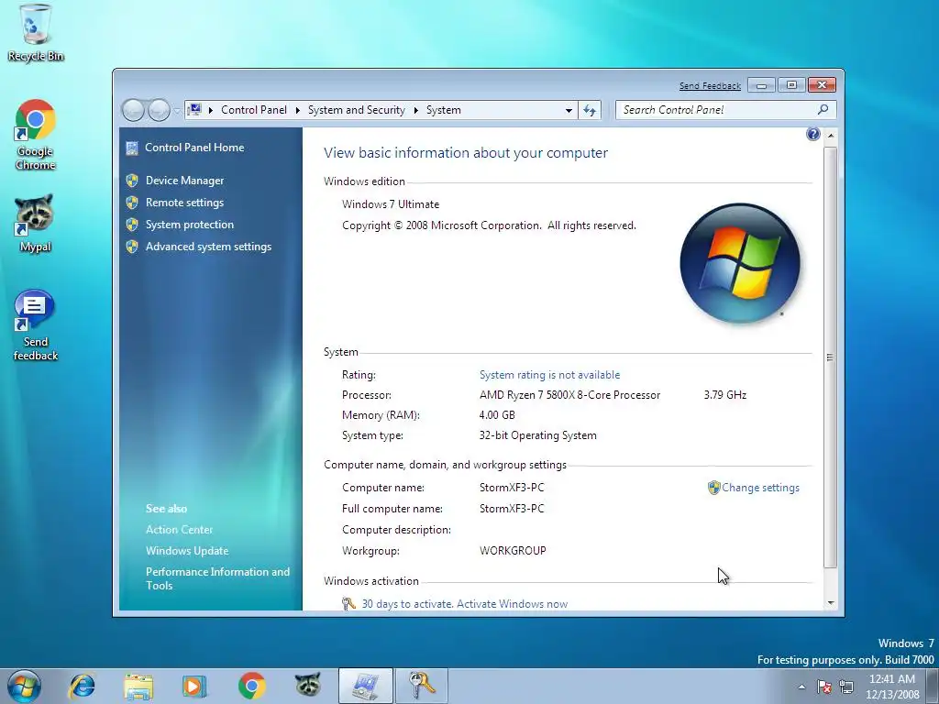Expand the arrow after System and Security
939x704 pixels.
point(415,110)
